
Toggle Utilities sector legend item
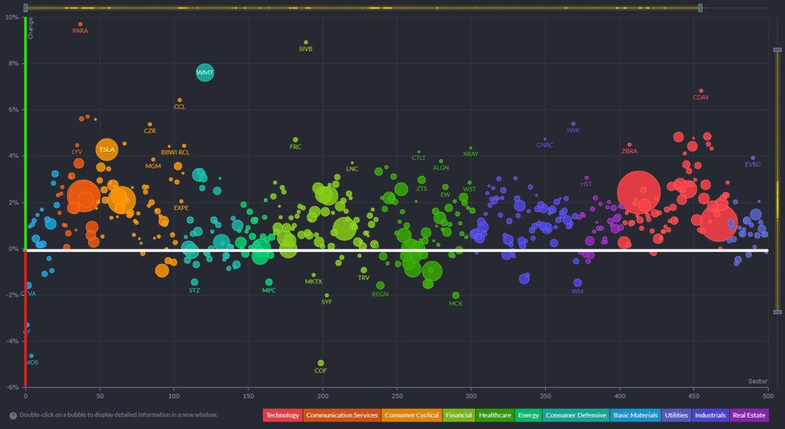click(676, 415)
